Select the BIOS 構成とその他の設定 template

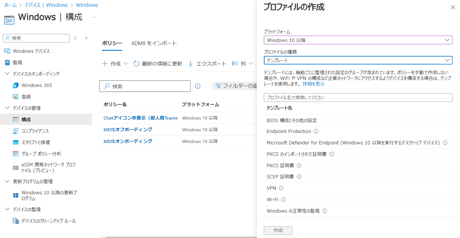coord(358,120)
